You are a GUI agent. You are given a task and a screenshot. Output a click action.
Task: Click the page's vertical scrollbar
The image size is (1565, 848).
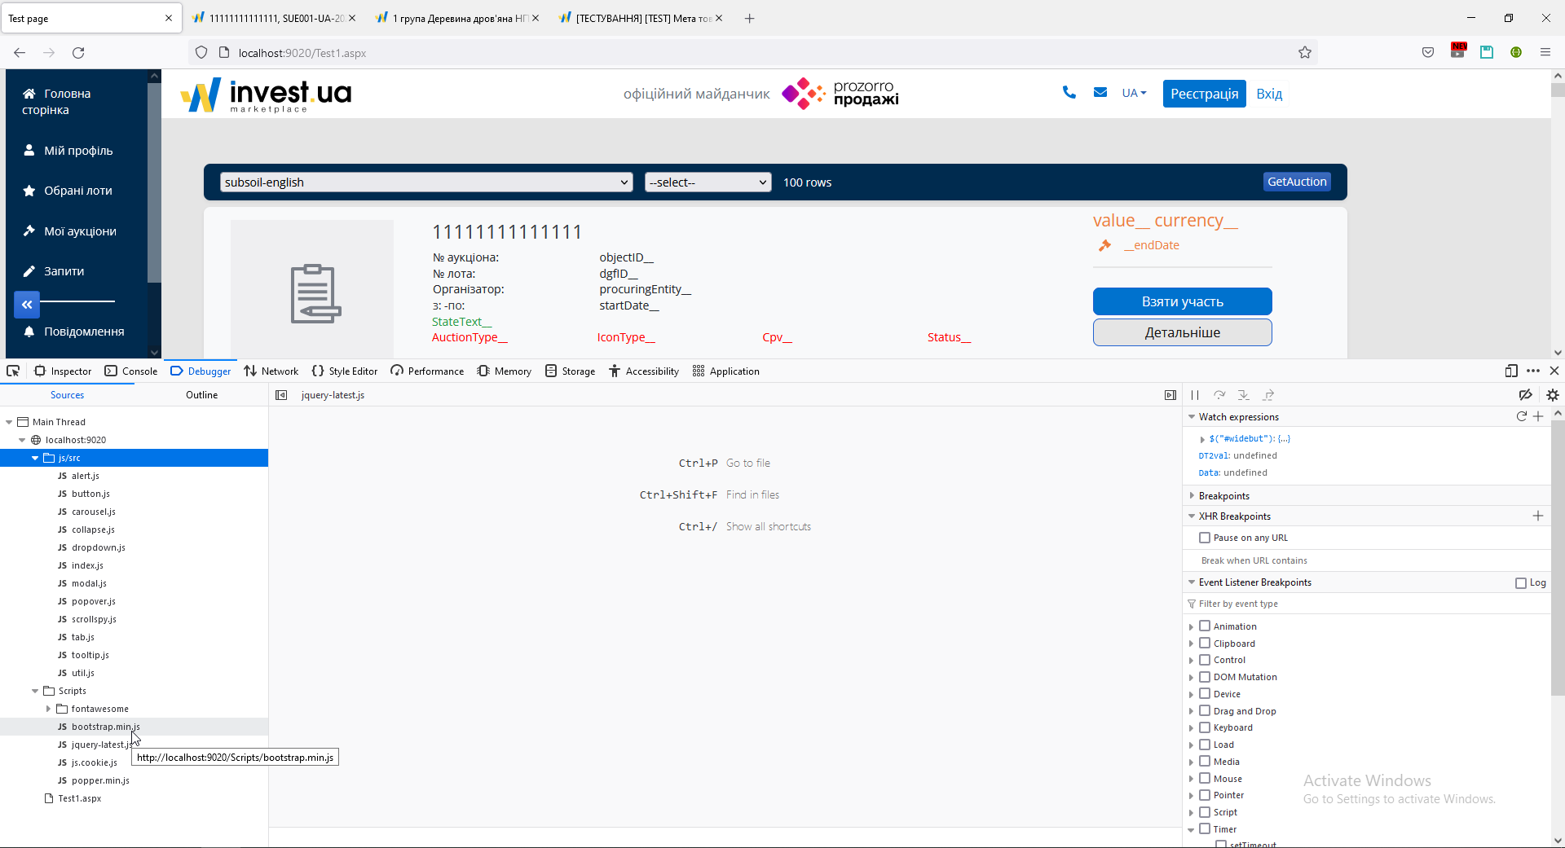pyautogui.click(x=1558, y=213)
